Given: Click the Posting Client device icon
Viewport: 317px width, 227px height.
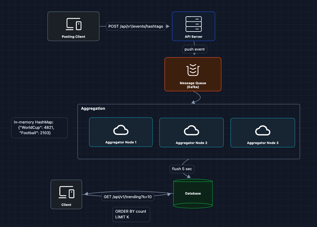Looking at the screenshot, I should pos(73,24).
